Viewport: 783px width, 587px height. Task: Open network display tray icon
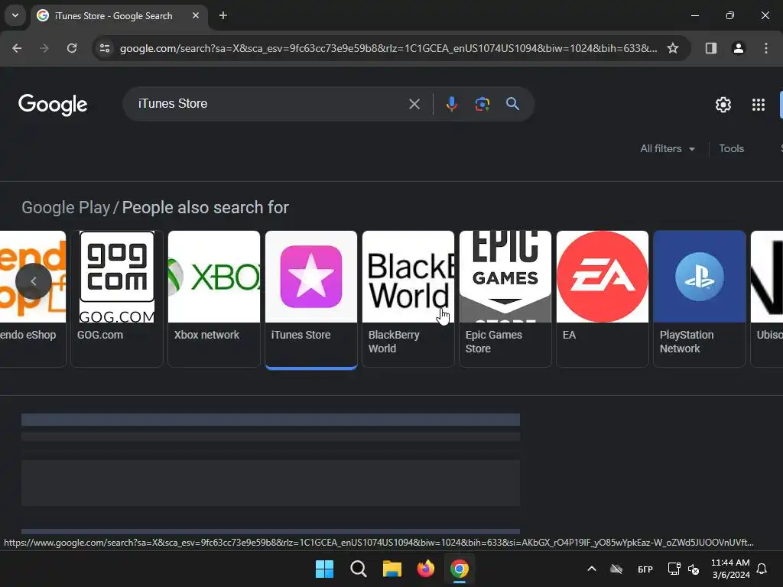point(674,569)
